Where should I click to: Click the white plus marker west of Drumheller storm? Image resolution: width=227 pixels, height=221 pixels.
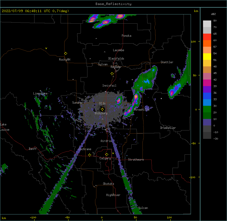point(161,98)
